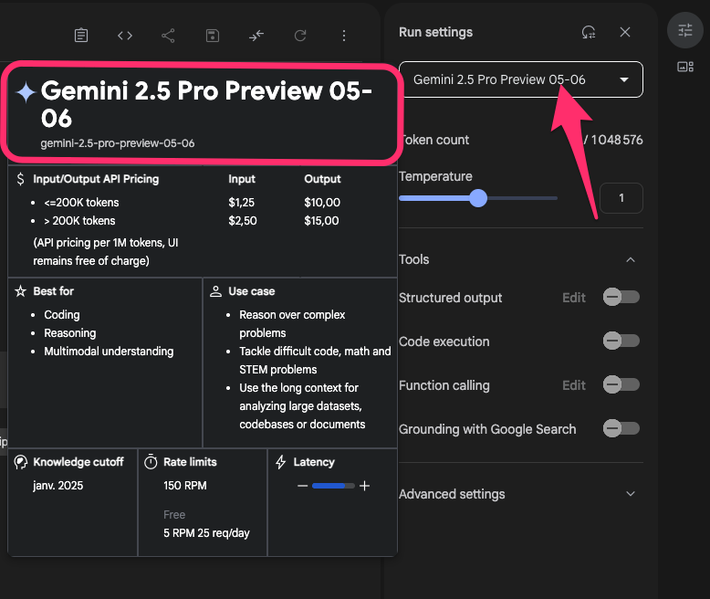Clear chat with the refresh icon
Screen dimensions: 710x599
point(300,36)
